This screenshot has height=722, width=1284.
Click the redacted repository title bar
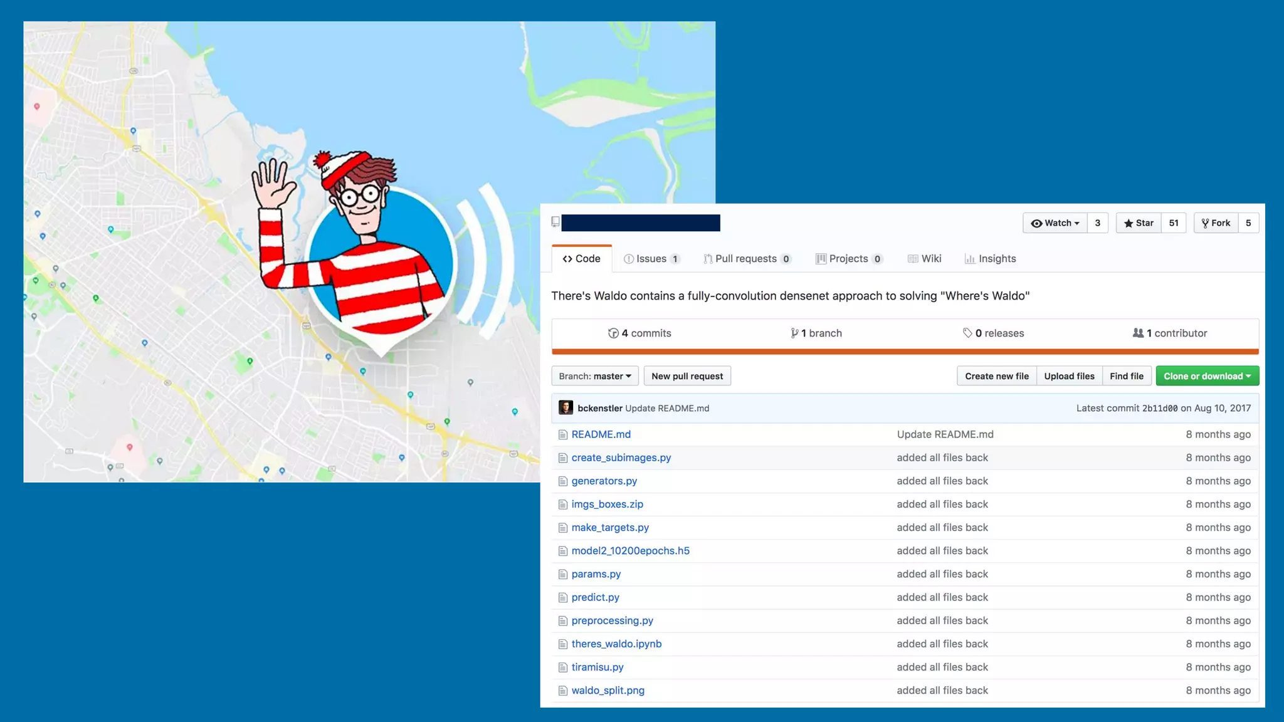(641, 222)
